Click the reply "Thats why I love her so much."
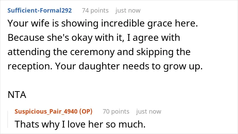This screenshot has width=238, height=134. coord(80,124)
